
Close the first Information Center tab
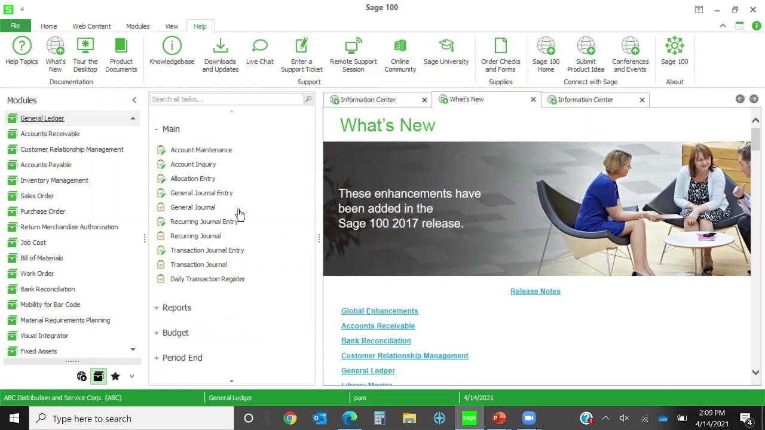pos(424,100)
